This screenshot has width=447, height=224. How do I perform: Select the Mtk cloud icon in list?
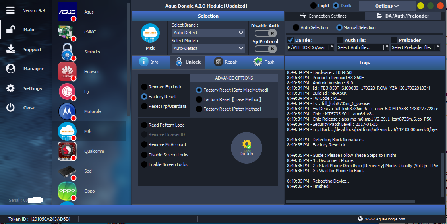67,131
